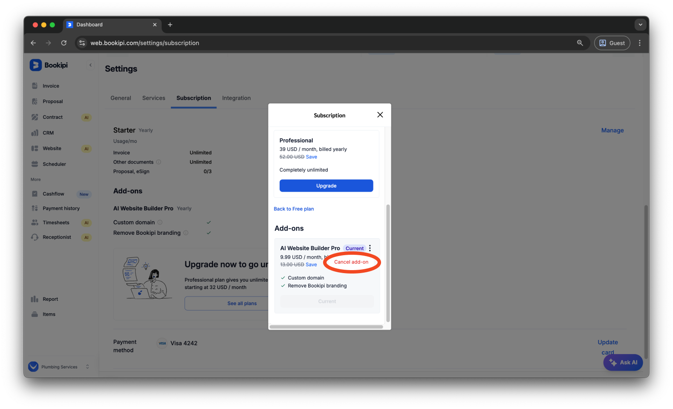The height and width of the screenshot is (409, 673).
Task: Click the New badge beside Cashflow
Action: [84, 194]
